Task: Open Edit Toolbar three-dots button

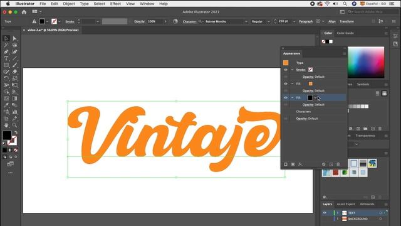Action: click(x=10, y=173)
